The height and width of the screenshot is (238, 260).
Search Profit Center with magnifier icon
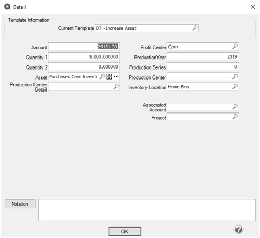click(235, 47)
